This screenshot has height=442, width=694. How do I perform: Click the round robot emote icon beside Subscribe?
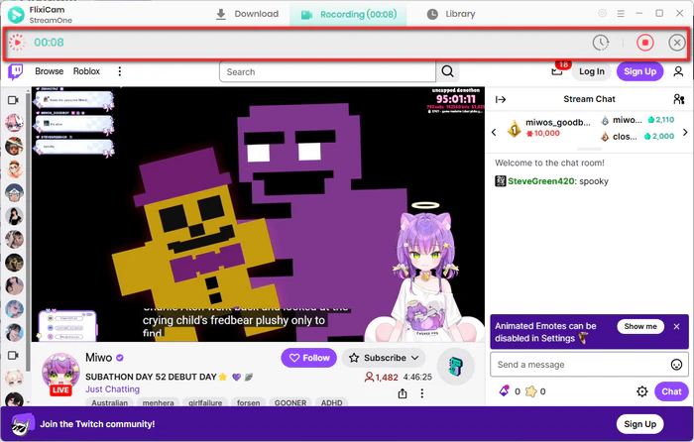455,367
